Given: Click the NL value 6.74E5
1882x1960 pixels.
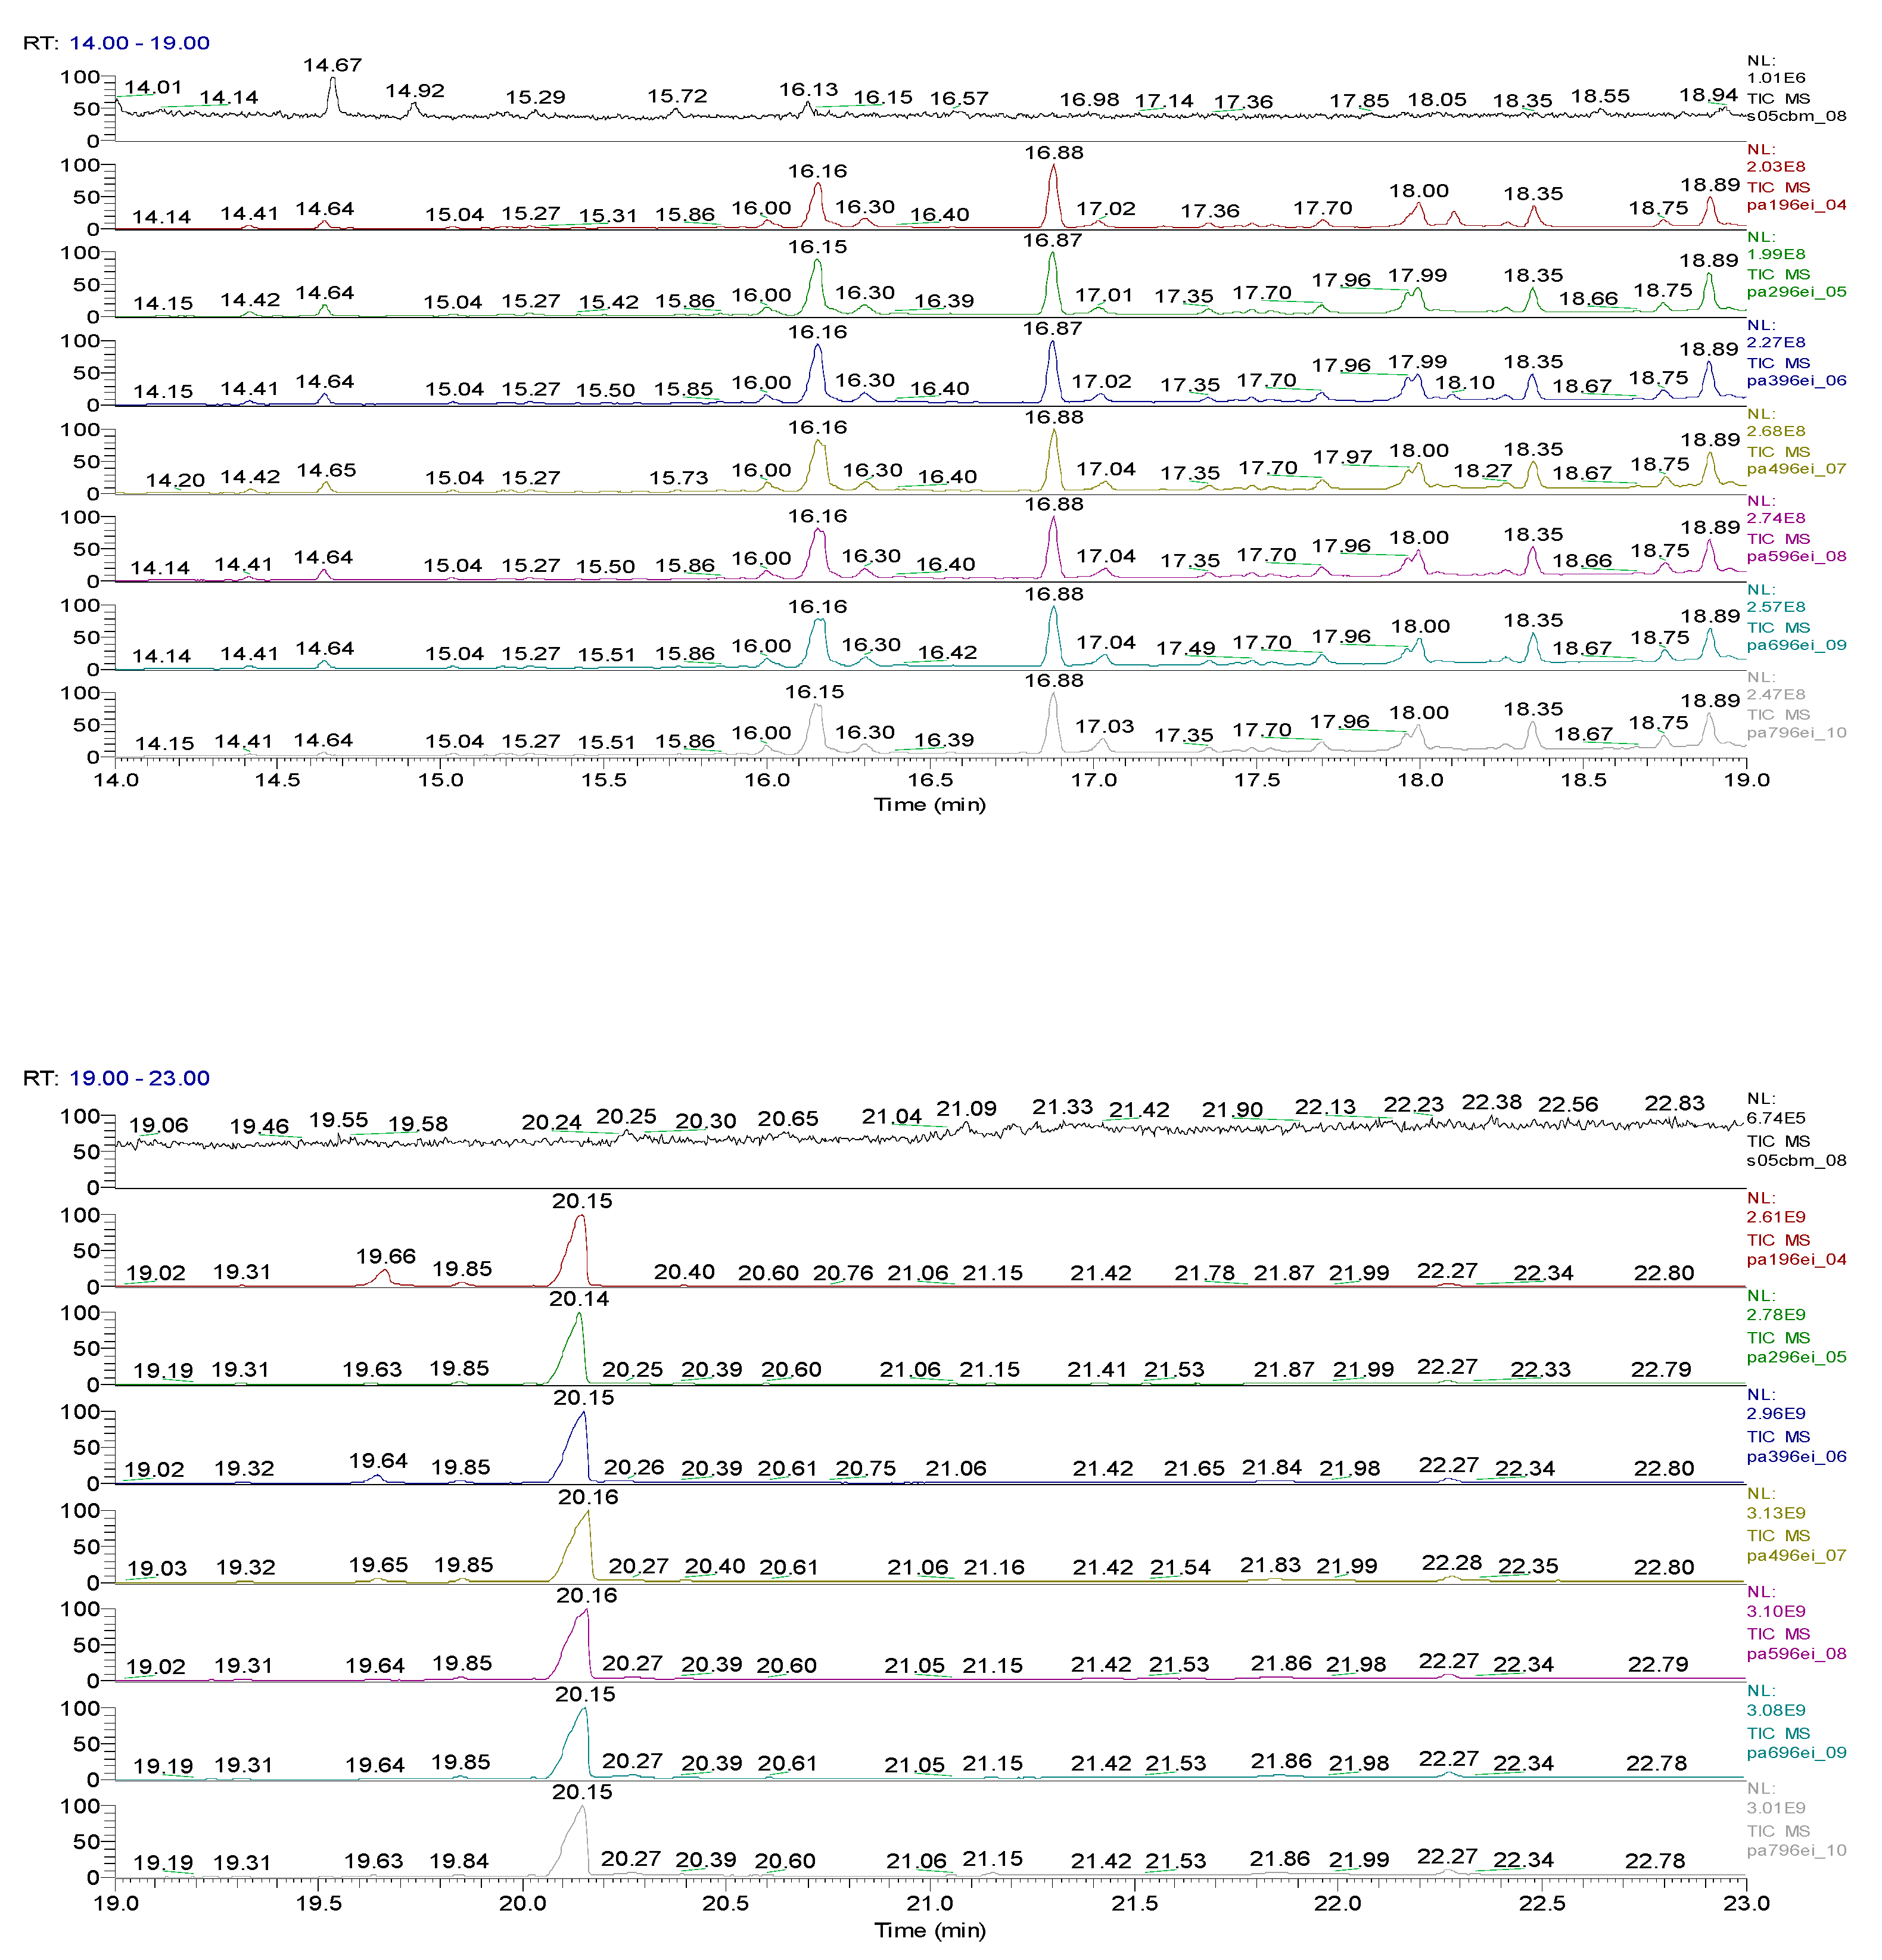Looking at the screenshot, I should [1776, 1118].
